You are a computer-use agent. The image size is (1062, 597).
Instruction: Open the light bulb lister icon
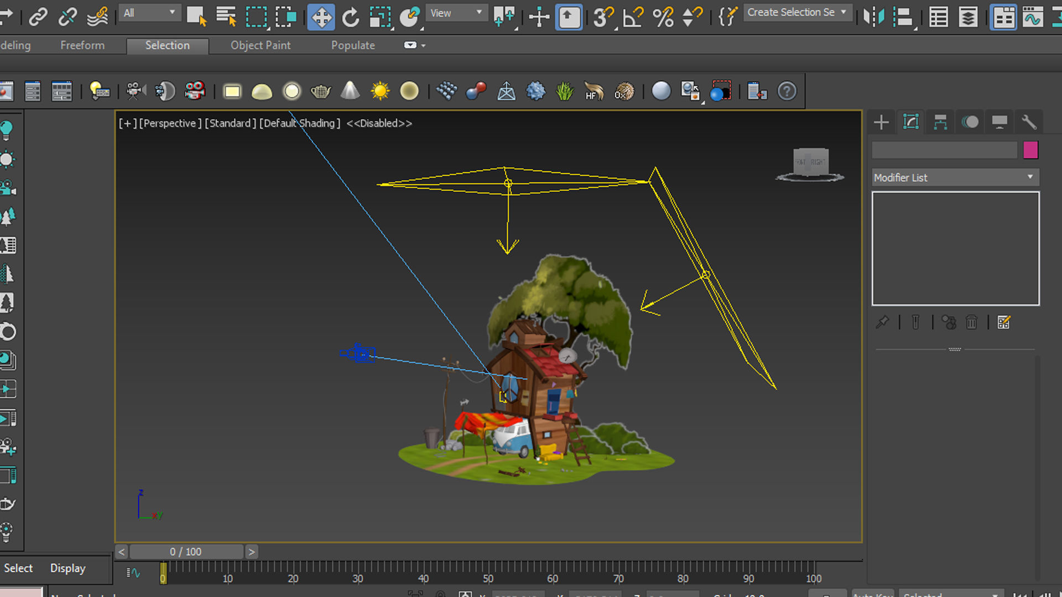coord(100,91)
